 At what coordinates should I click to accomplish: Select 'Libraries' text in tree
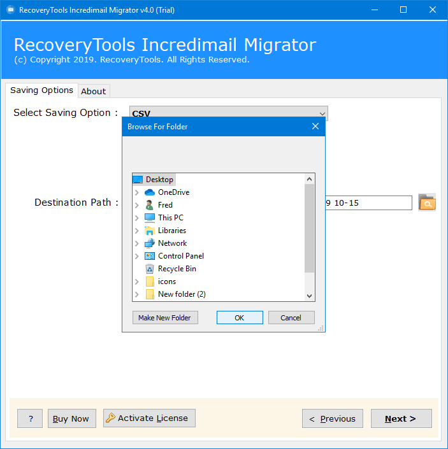[172, 231]
